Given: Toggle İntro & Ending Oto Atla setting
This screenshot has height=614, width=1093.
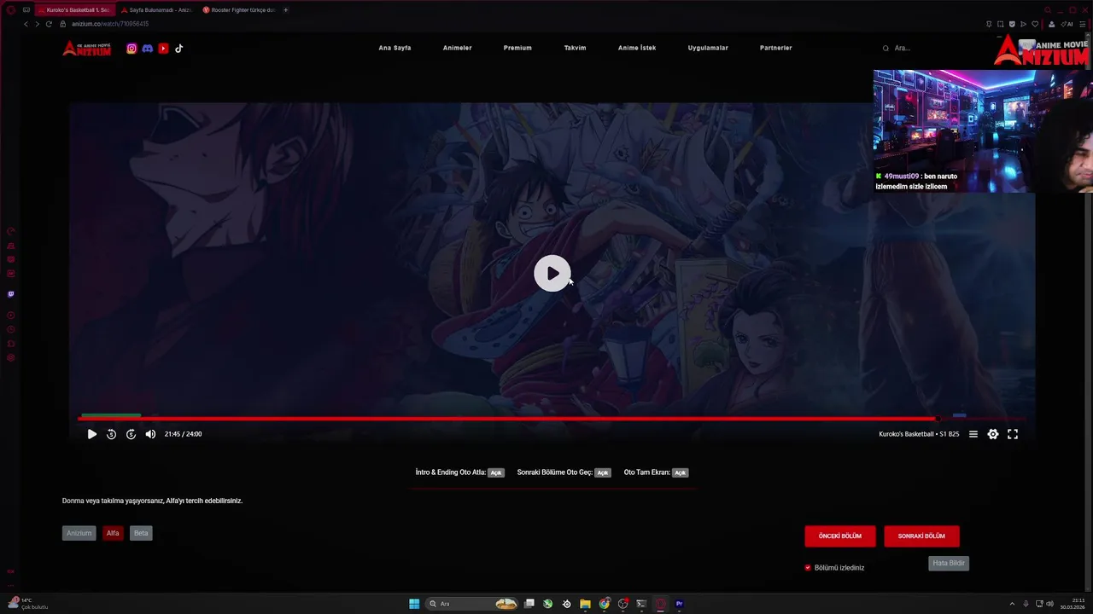Looking at the screenshot, I should coord(496,472).
